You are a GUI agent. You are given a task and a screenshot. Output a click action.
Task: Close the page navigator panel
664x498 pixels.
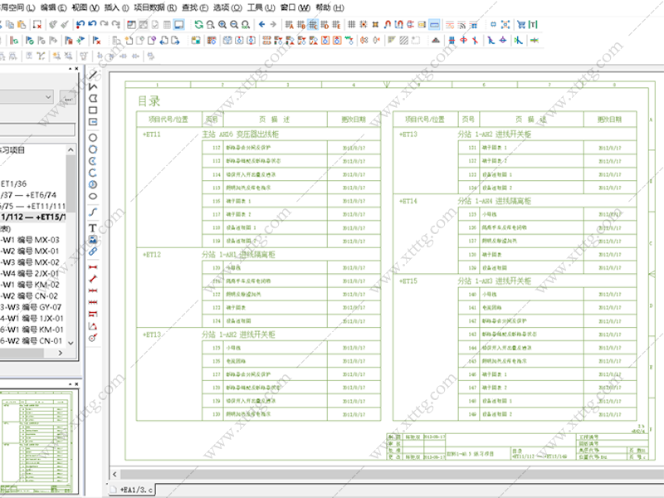[x=76, y=69]
